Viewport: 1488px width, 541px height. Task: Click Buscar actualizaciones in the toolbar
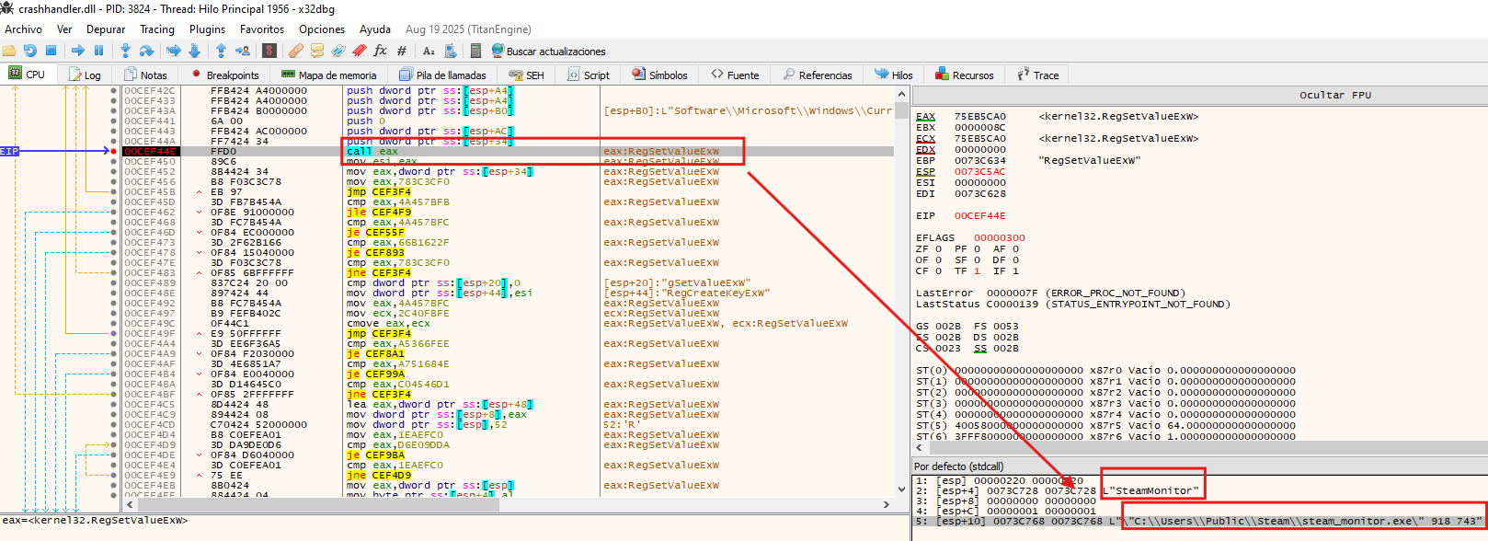coord(548,51)
